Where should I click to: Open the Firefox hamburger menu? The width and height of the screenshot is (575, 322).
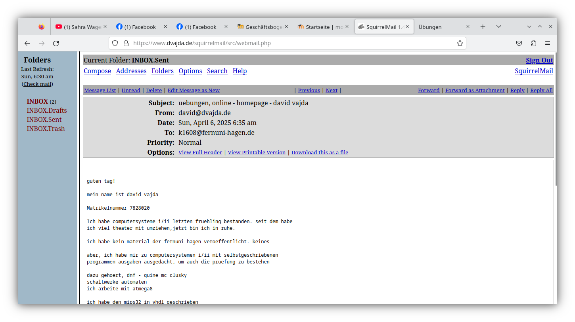tap(548, 43)
